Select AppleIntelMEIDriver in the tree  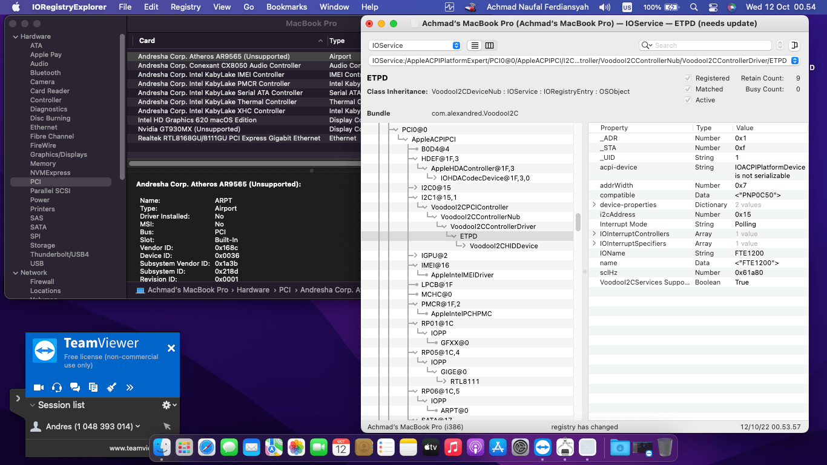pyautogui.click(x=462, y=275)
